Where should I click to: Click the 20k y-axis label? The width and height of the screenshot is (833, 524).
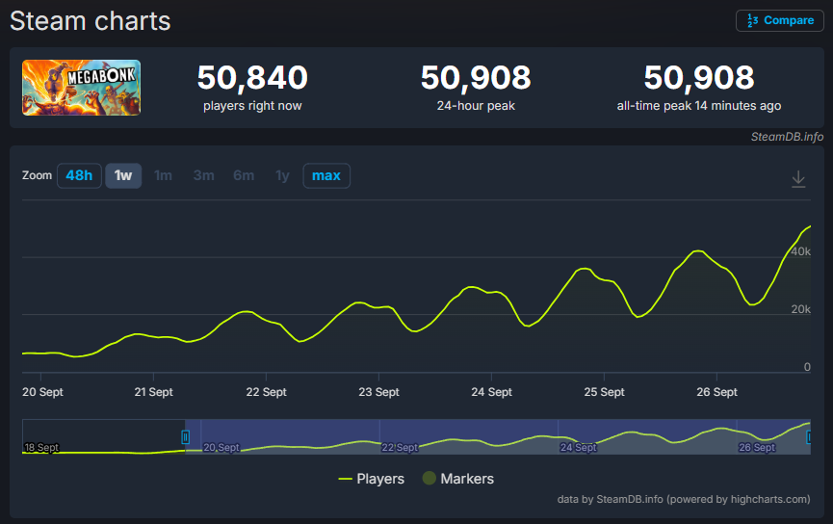coord(800,309)
